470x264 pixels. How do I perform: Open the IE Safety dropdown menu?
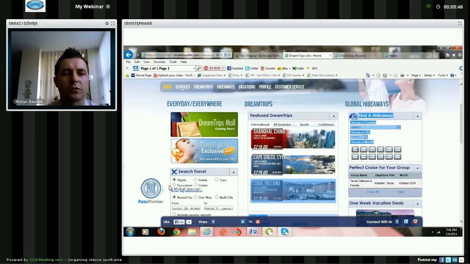point(429,75)
